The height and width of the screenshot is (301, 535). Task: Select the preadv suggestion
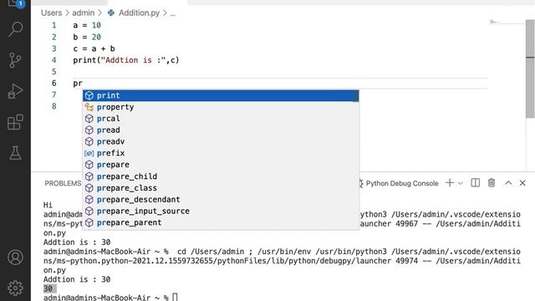[x=221, y=141]
